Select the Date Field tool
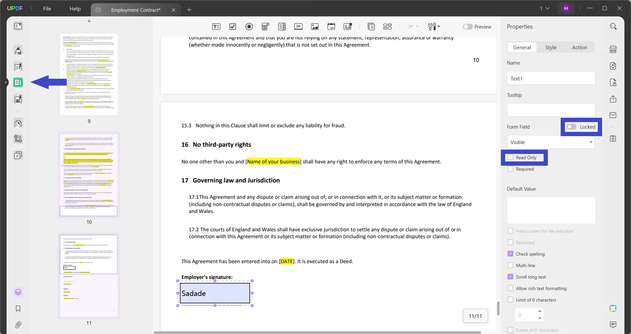Viewport: 631px width, 334px height. tap(331, 27)
